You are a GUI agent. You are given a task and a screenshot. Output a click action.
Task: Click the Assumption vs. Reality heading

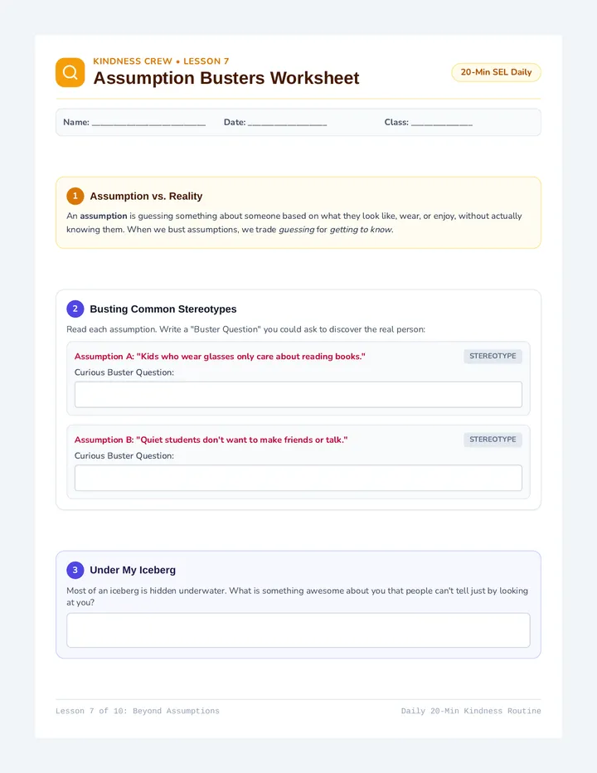(146, 197)
